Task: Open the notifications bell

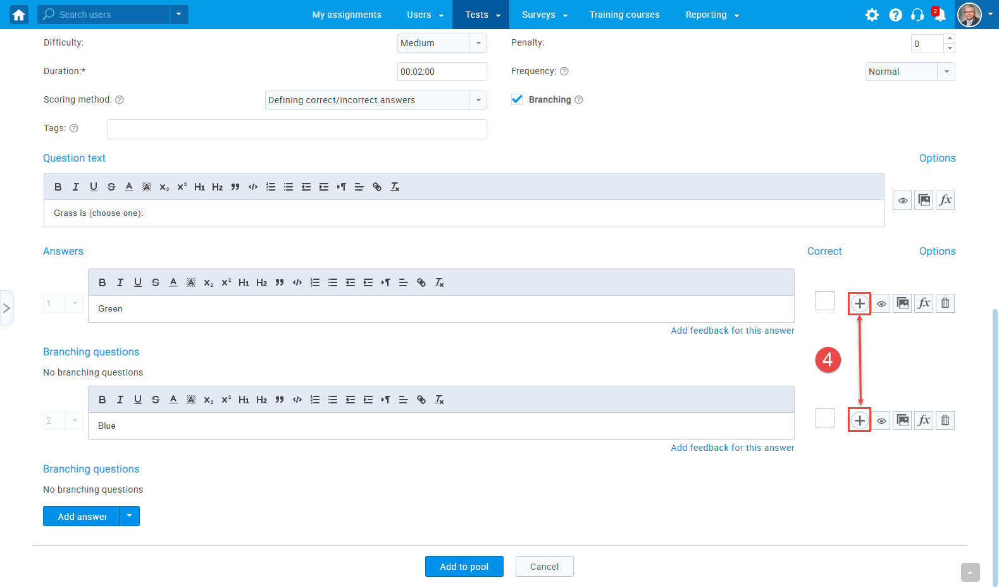Action: (940, 15)
